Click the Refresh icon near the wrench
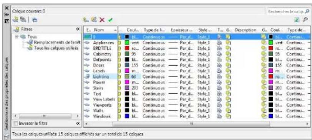This screenshot has height=140, width=312. [x=297, y=20]
